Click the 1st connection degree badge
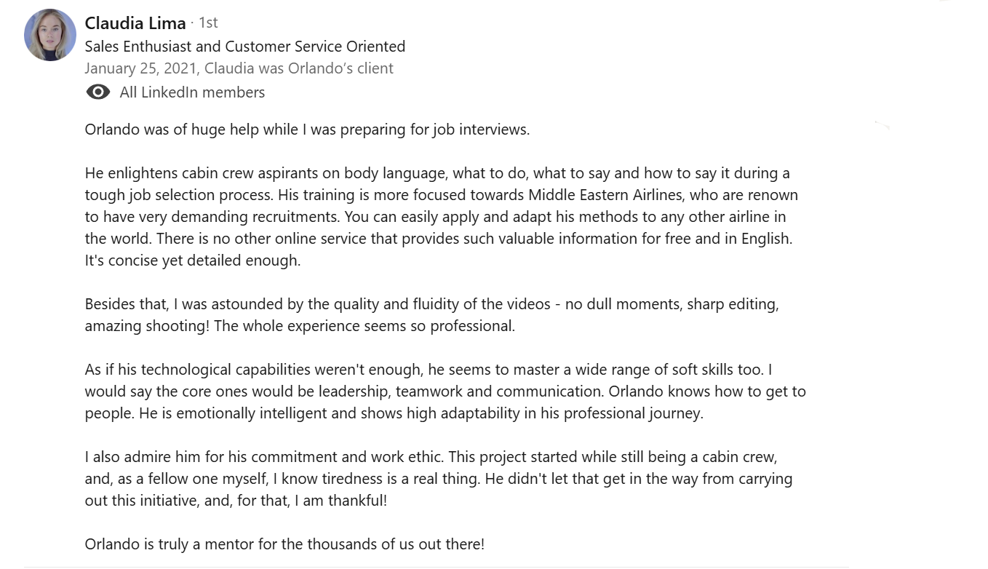Image resolution: width=988 pixels, height=569 pixels. 208,23
